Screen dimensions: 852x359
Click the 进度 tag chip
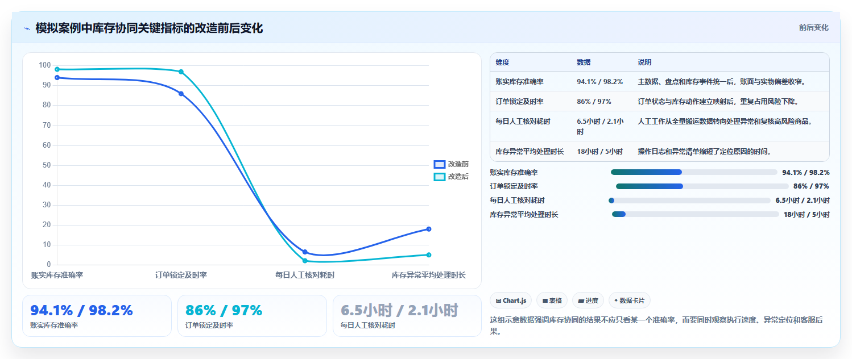pos(588,300)
